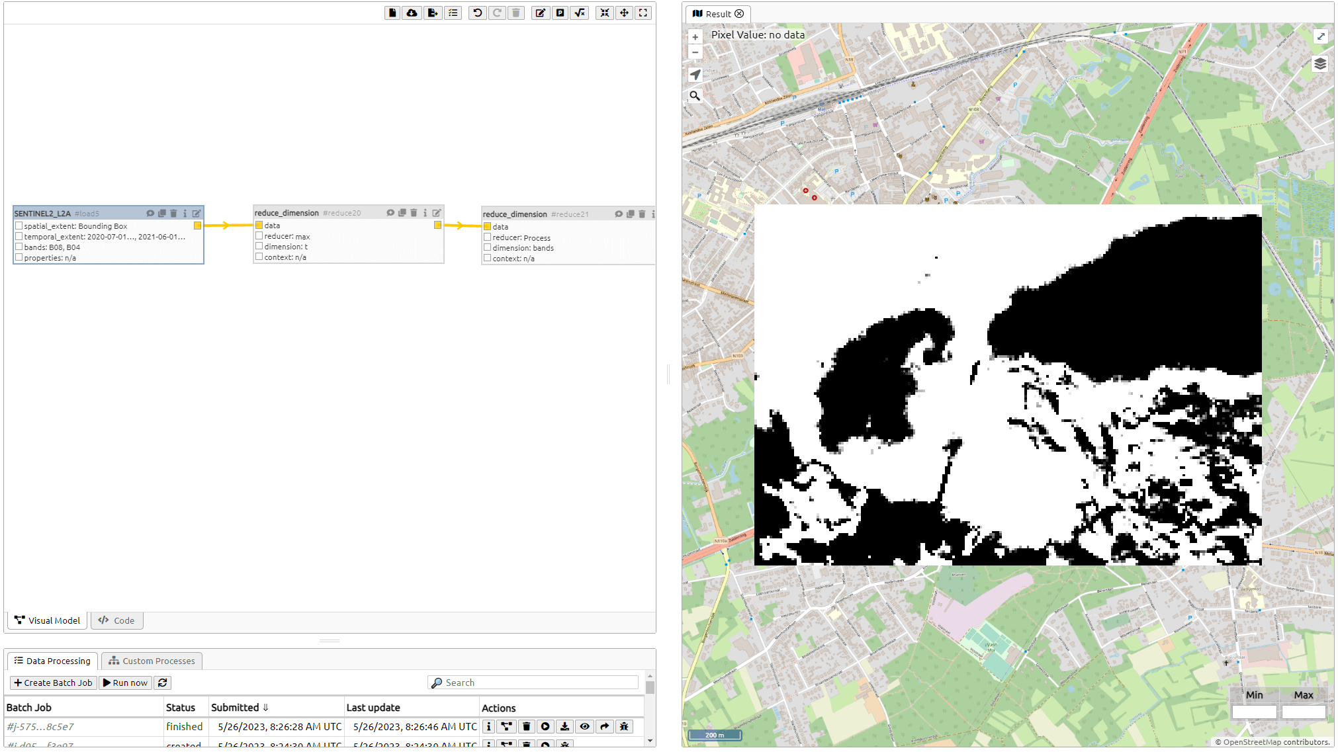Image resolution: width=1338 pixels, height=752 pixels.
Task: Toggle the dimension: bands parameter checkbox
Action: point(488,248)
